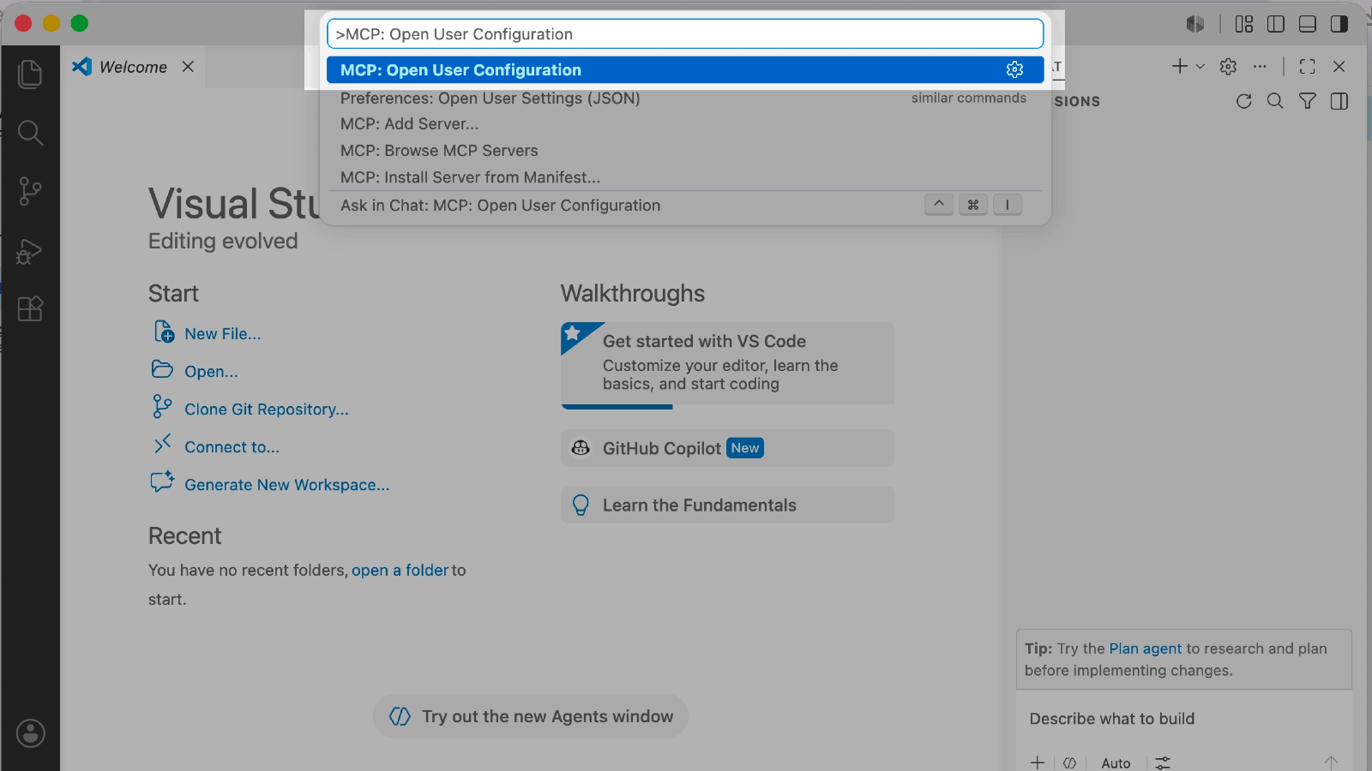Close the Welcome tab

188,67
